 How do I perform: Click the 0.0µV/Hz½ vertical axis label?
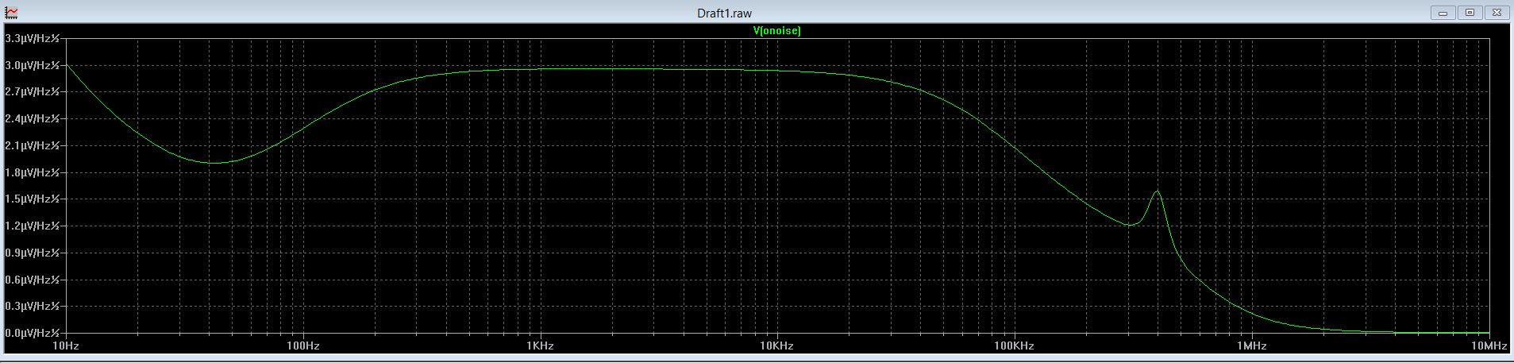pos(33,333)
